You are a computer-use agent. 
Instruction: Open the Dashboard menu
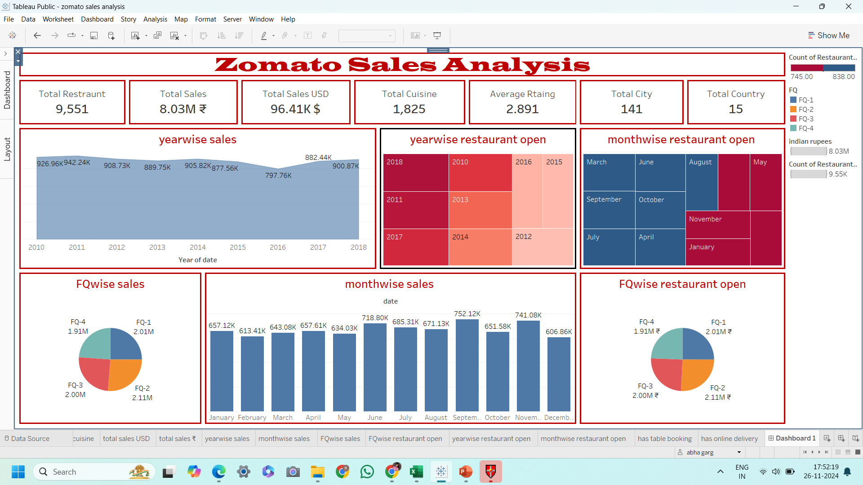pyautogui.click(x=97, y=19)
